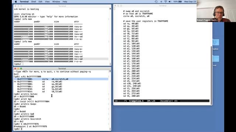Click the 'sd t6, 280(a0)' line in editor
This screenshot has width=236, height=132.
(x=131, y=96)
